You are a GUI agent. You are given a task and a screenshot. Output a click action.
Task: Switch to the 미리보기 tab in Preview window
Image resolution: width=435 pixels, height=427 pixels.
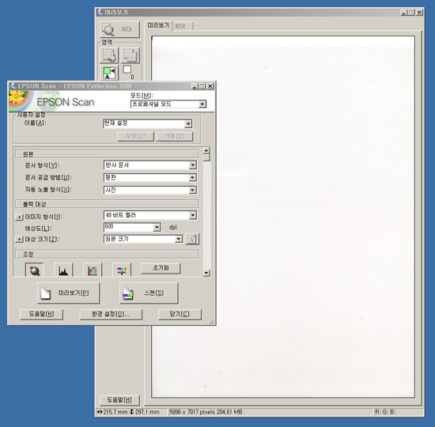[158, 25]
